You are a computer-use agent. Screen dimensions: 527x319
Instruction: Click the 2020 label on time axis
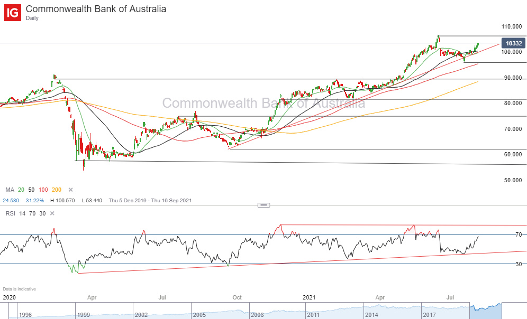9,297
